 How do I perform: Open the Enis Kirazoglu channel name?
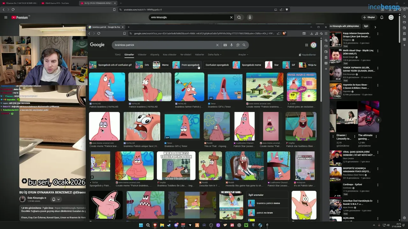coord(35,198)
